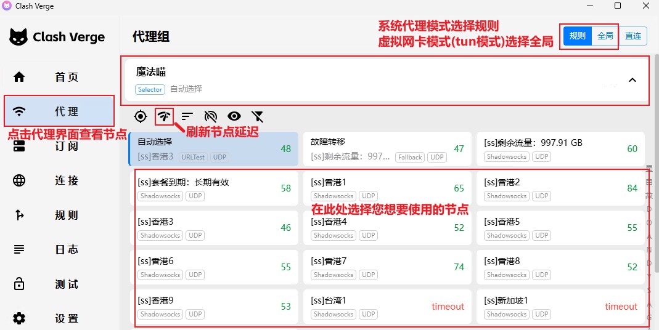
Task: Close the Clash Verge window
Action: coord(646,6)
